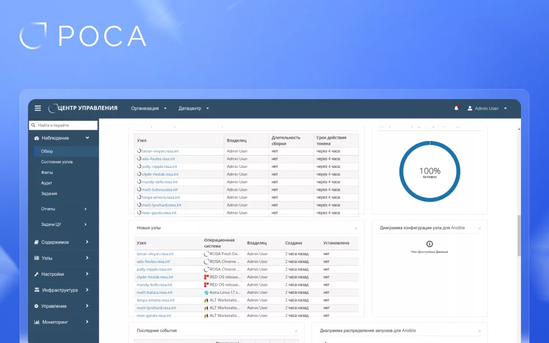Open matt-lynchard.rosa.int link in new hosts table
The image size is (549, 343).
pos(156,308)
